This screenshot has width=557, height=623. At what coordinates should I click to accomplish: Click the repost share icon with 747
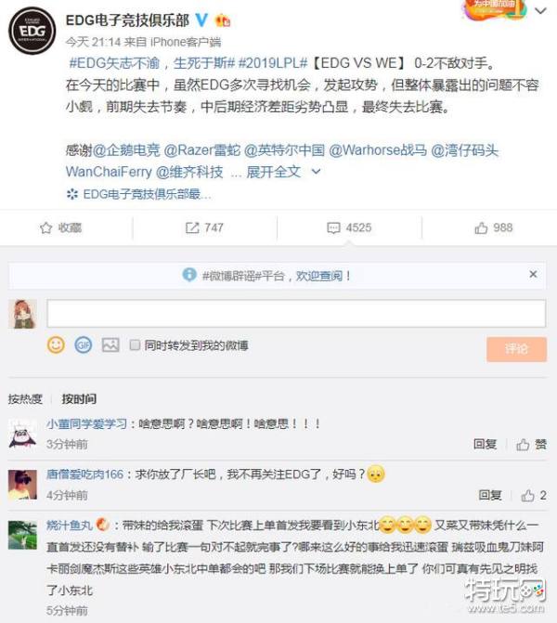192,227
